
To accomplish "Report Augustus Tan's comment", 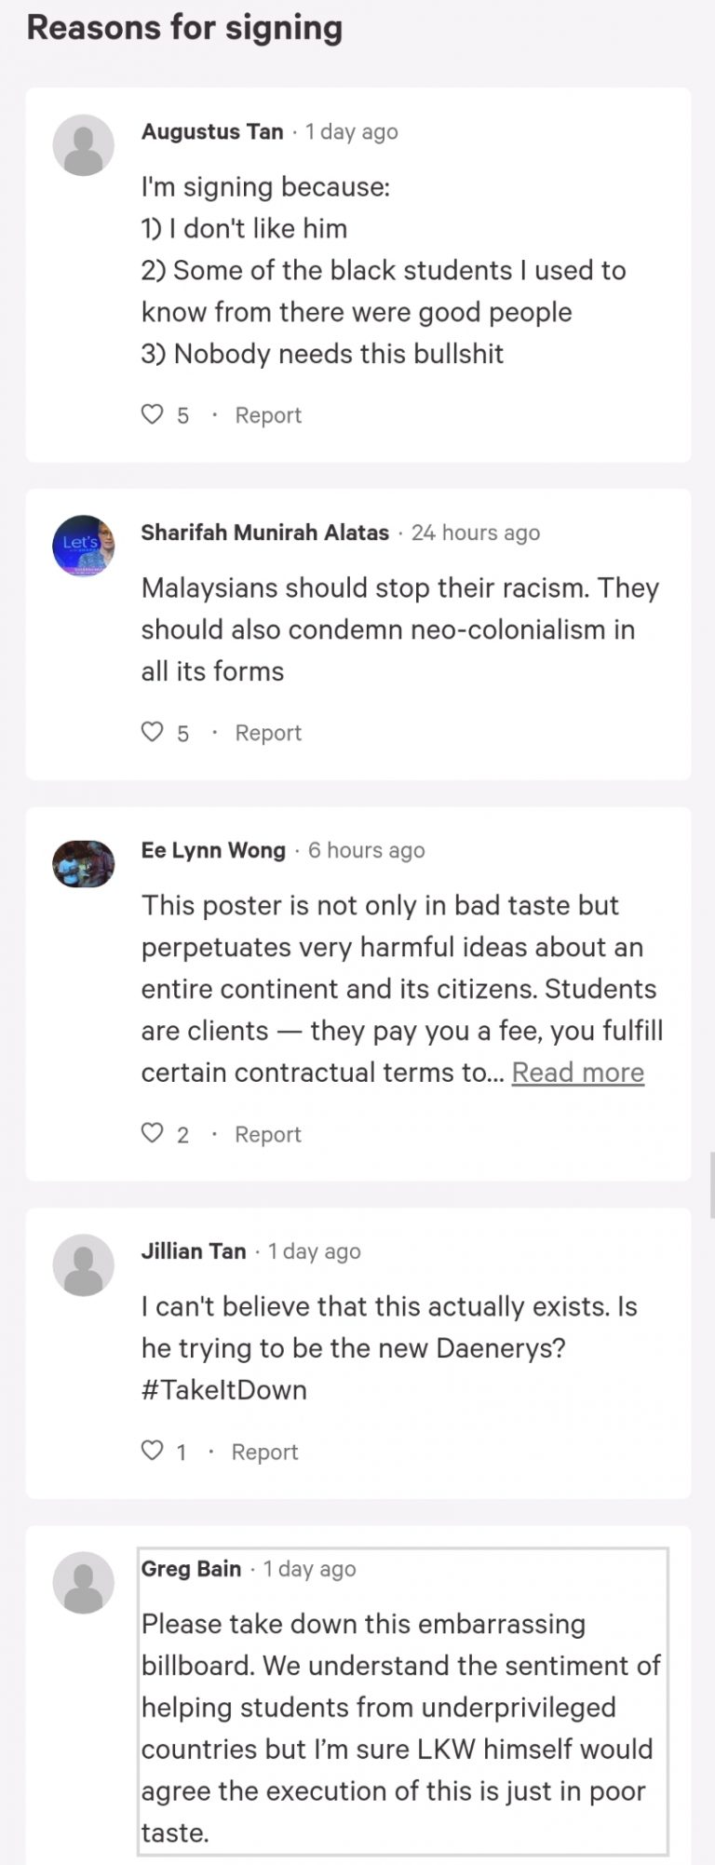I will [x=268, y=415].
